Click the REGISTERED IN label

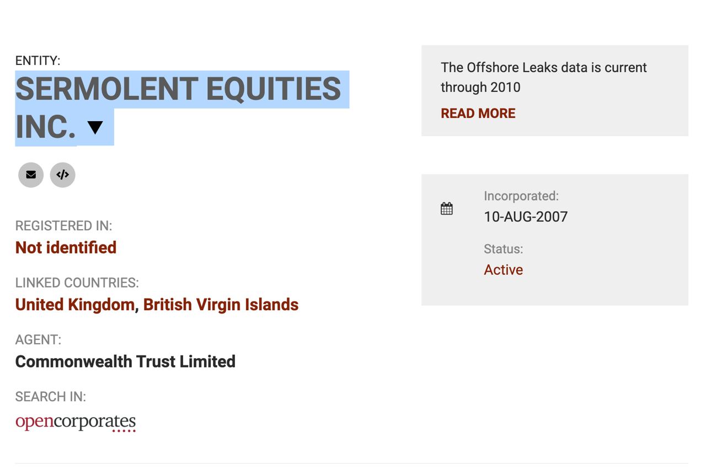pos(63,226)
